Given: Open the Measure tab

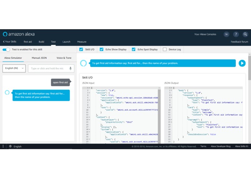Looking at the screenshot, I should [x=82, y=42].
